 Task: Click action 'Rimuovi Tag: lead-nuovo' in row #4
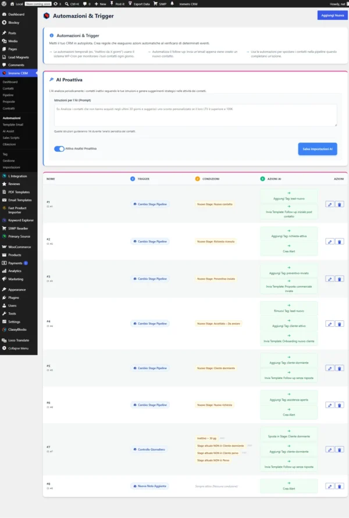(289, 308)
